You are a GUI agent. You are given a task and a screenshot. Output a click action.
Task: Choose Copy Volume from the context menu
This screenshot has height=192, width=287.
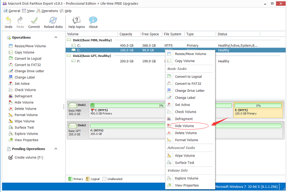(190, 61)
